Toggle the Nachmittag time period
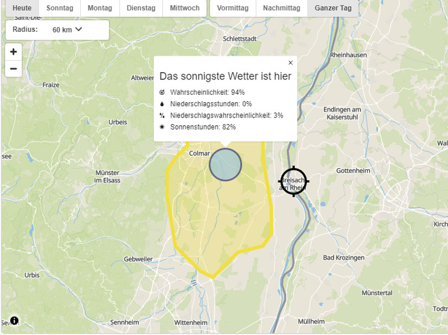This screenshot has width=448, height=335. pyautogui.click(x=281, y=9)
